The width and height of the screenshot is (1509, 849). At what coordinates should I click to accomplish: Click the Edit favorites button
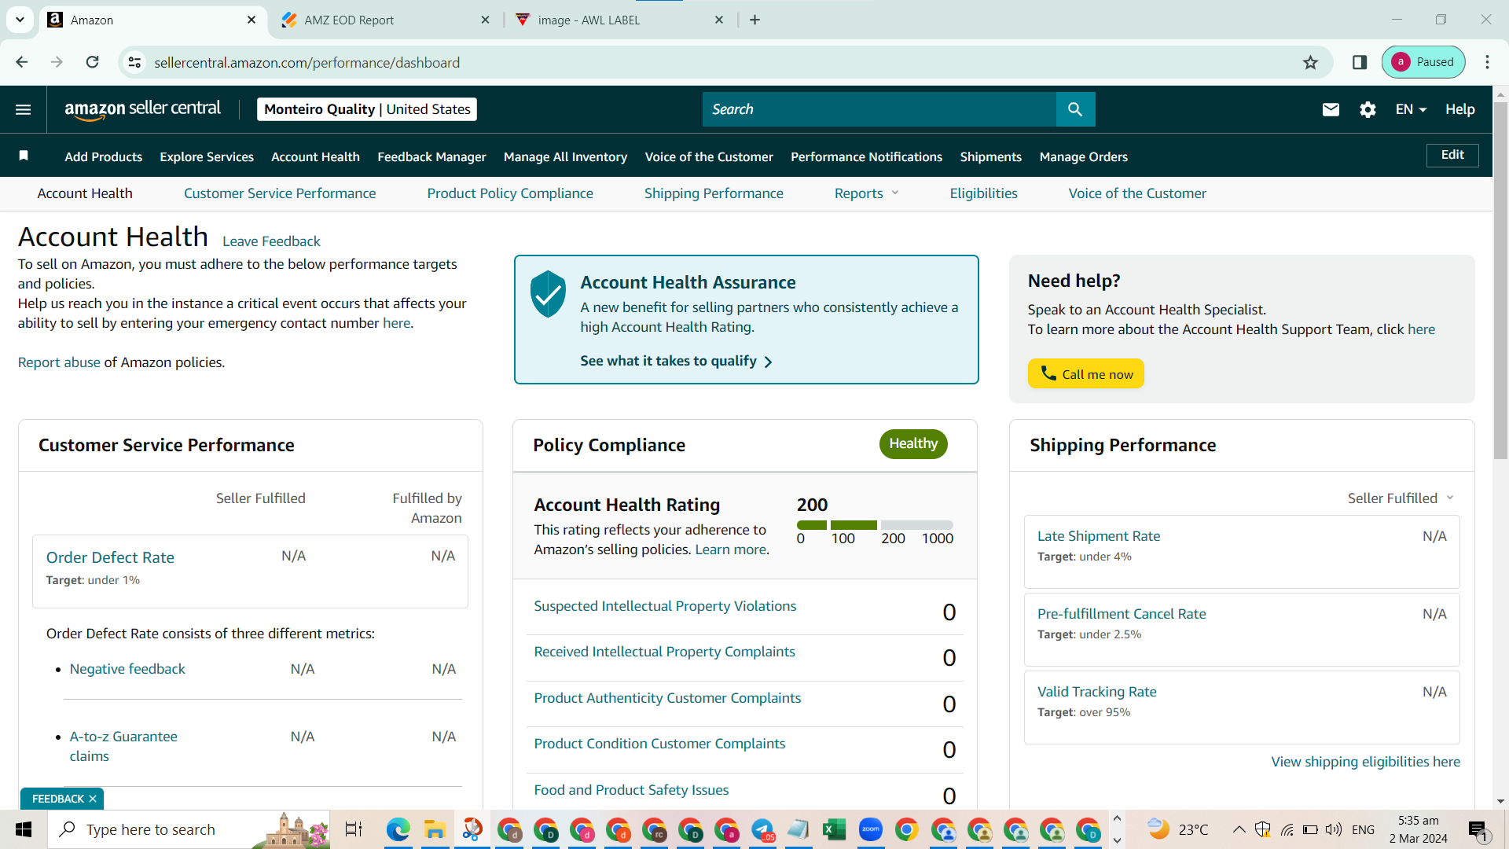click(x=1452, y=155)
